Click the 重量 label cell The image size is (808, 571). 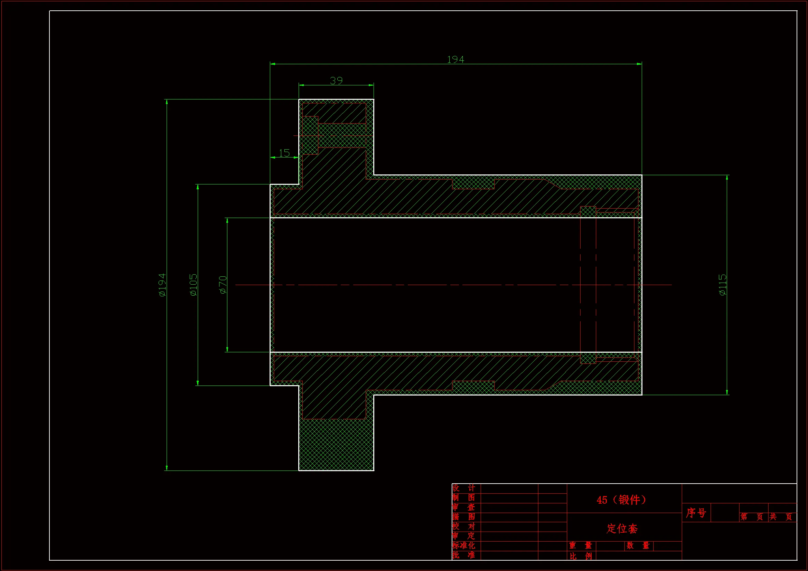(x=581, y=546)
